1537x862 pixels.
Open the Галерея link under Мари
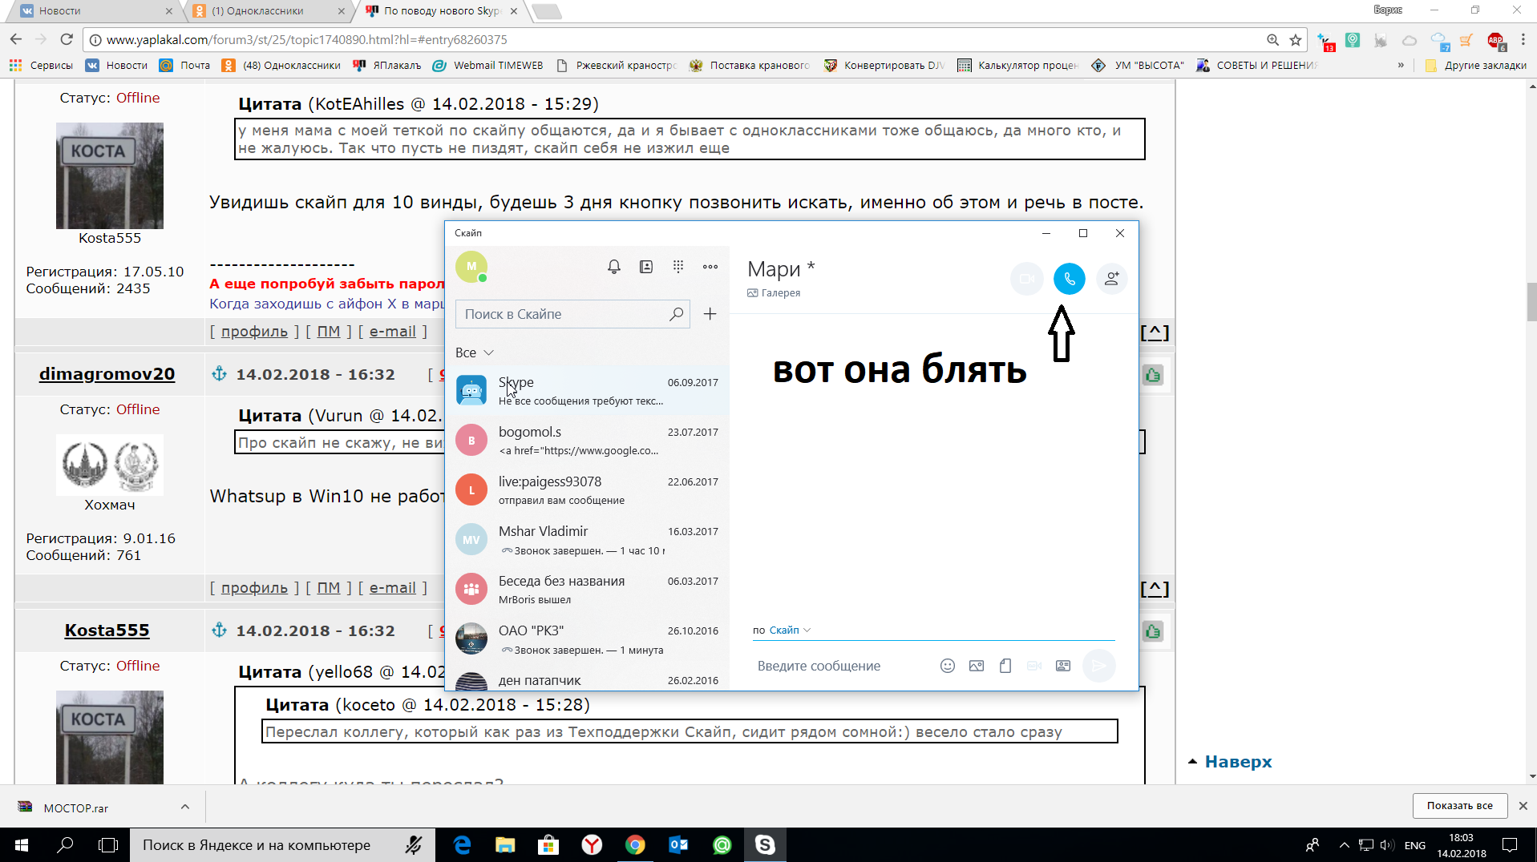click(774, 293)
